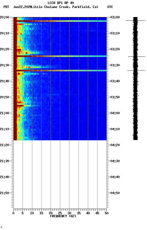Viewport: 147px width, 230px height.
Task: Click the 5 Hz frequency tick label
Action: [23, 213]
